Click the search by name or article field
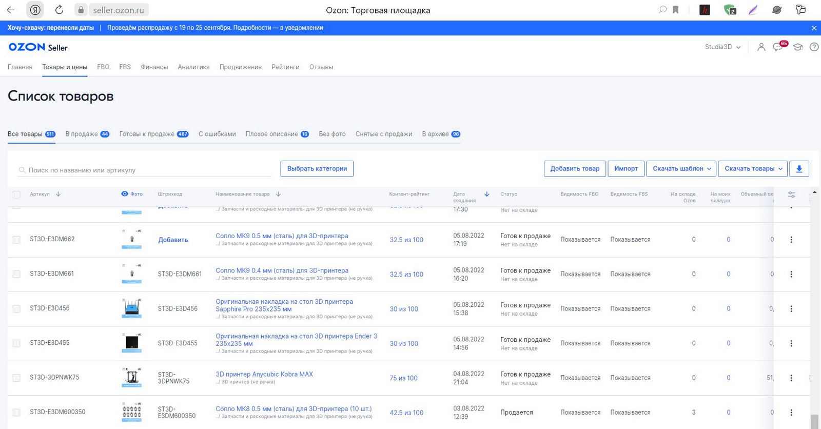Viewport: 821px width, 429px height. coord(144,170)
